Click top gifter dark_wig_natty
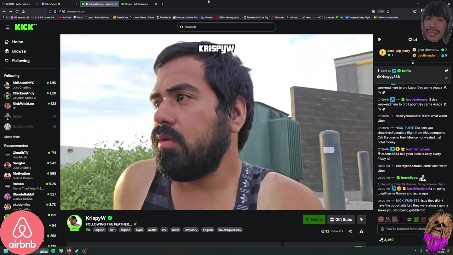The image size is (453, 255). coord(398,51)
